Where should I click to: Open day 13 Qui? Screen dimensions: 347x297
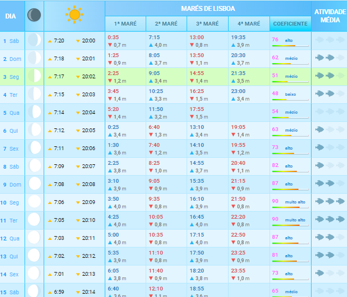click(9, 256)
